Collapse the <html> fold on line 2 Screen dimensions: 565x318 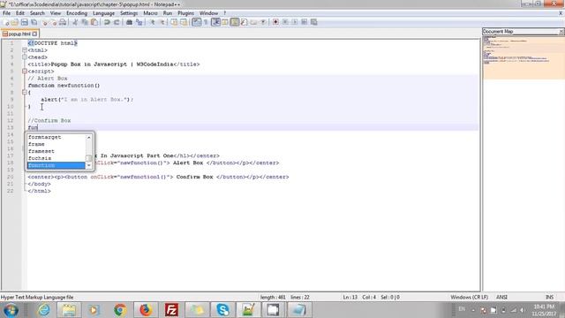point(25,50)
